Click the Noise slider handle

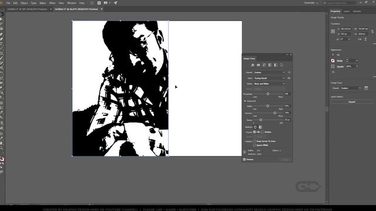point(261,120)
